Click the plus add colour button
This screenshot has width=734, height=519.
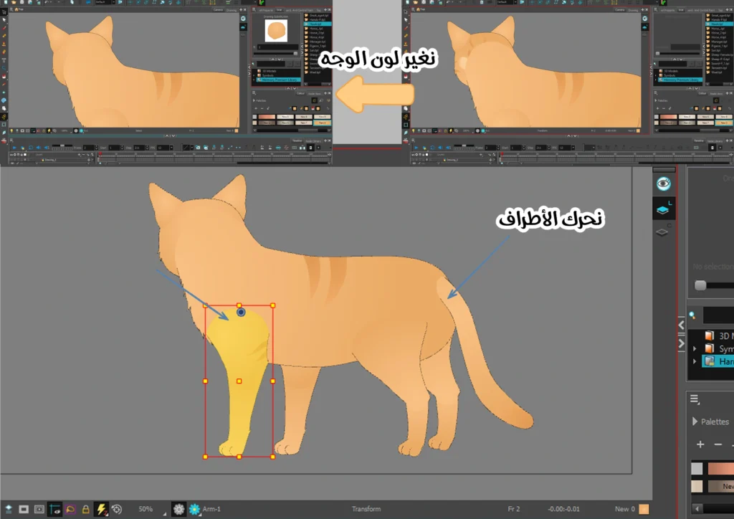point(700,444)
